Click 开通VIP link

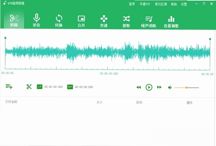[x=145, y=4]
